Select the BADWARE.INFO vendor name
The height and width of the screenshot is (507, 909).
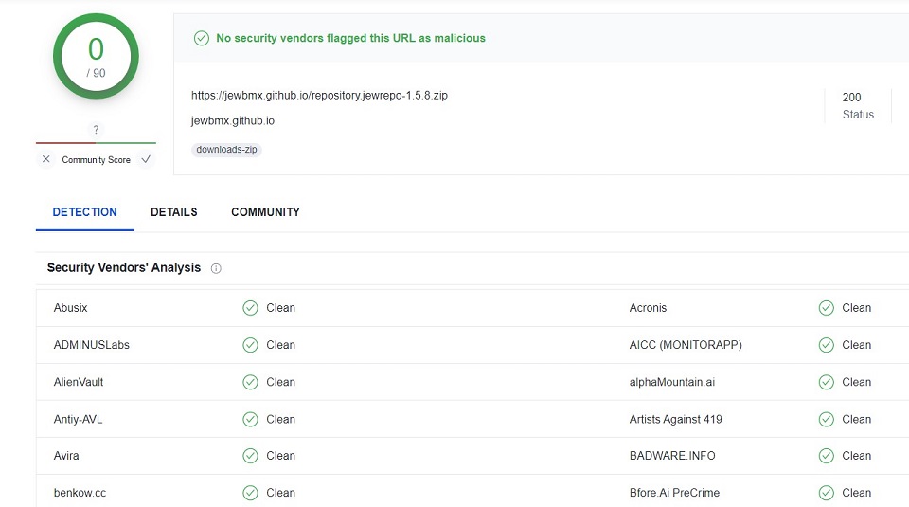pyautogui.click(x=672, y=456)
